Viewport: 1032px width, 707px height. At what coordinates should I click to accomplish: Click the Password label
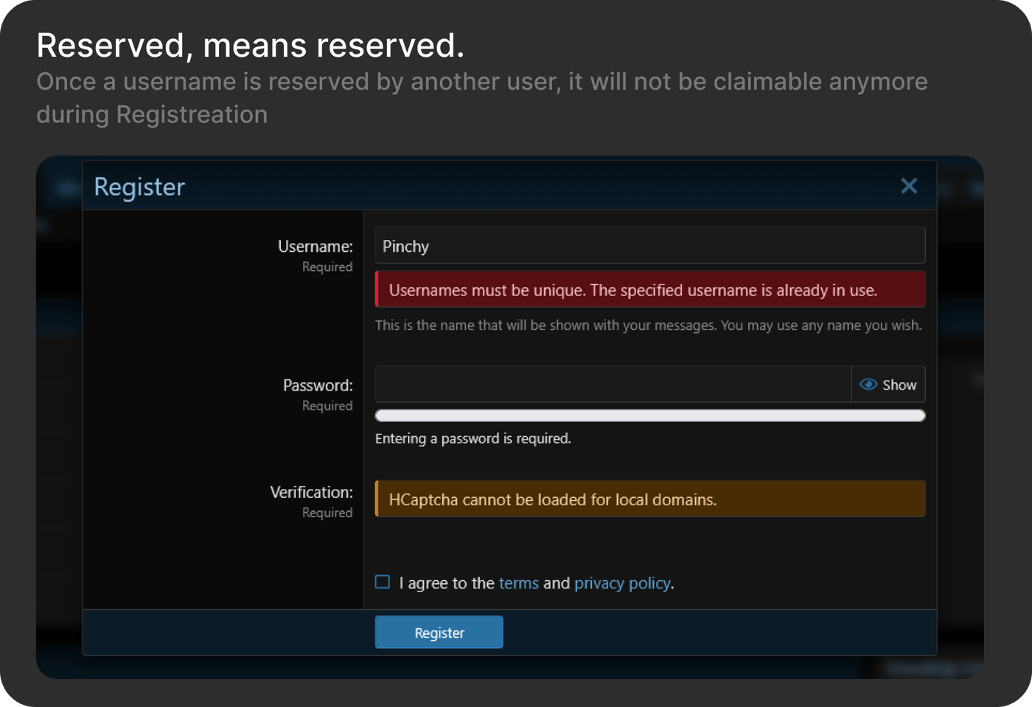pos(318,385)
